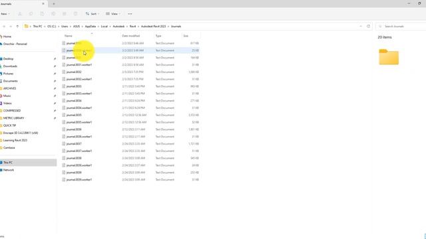Select file journal.0033
The image size is (426, 239).
pyautogui.click(x=74, y=86)
